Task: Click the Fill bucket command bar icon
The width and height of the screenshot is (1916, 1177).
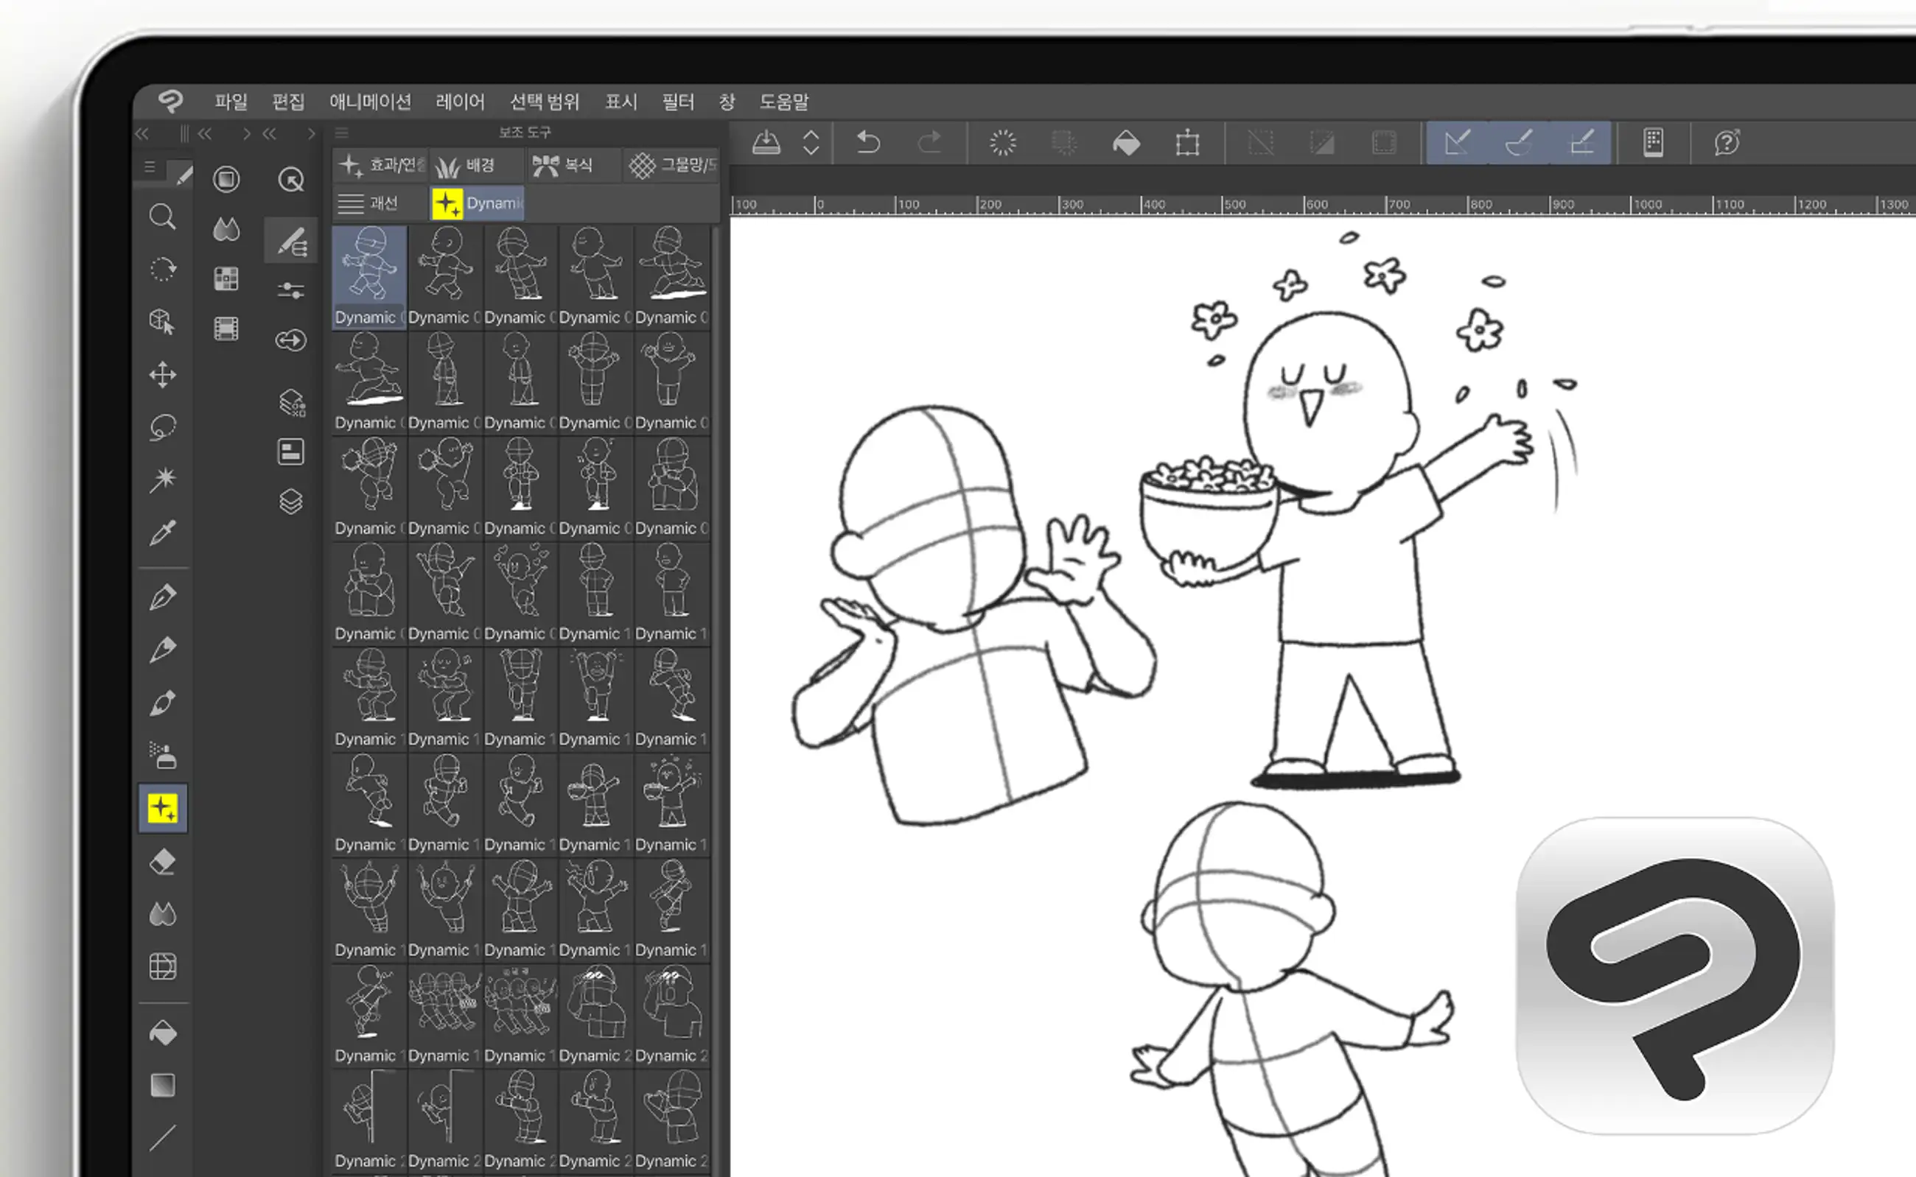Action: [x=1126, y=142]
